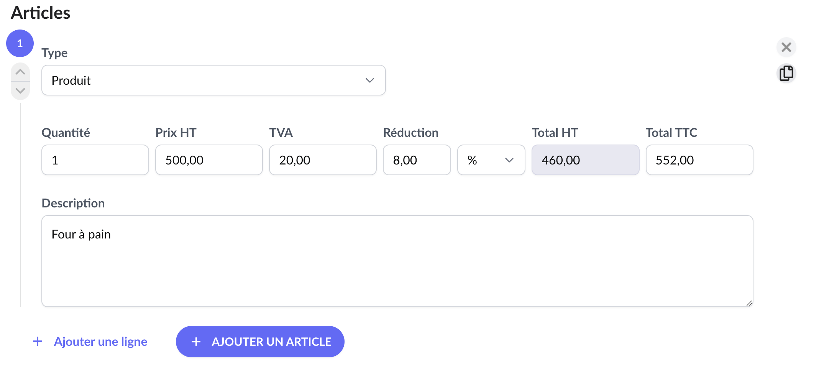The width and height of the screenshot is (824, 365).
Task: Click the Prix HT field showing 500,00
Action: (x=209, y=160)
